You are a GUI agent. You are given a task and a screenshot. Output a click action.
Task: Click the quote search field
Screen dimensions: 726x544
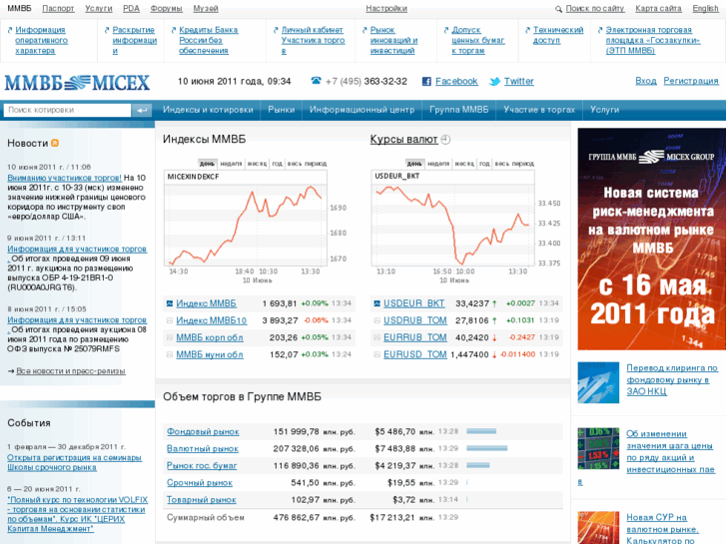(x=68, y=110)
